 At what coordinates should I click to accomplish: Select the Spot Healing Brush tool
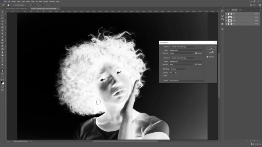pyautogui.click(x=2, y=33)
